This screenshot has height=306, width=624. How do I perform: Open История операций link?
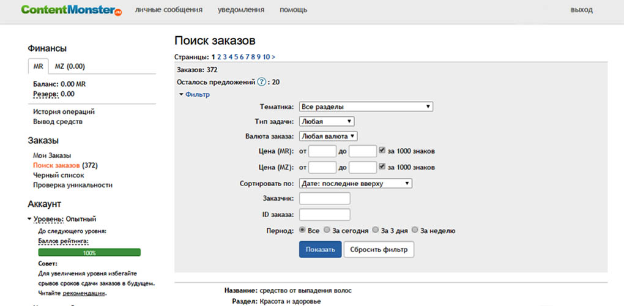pos(64,112)
